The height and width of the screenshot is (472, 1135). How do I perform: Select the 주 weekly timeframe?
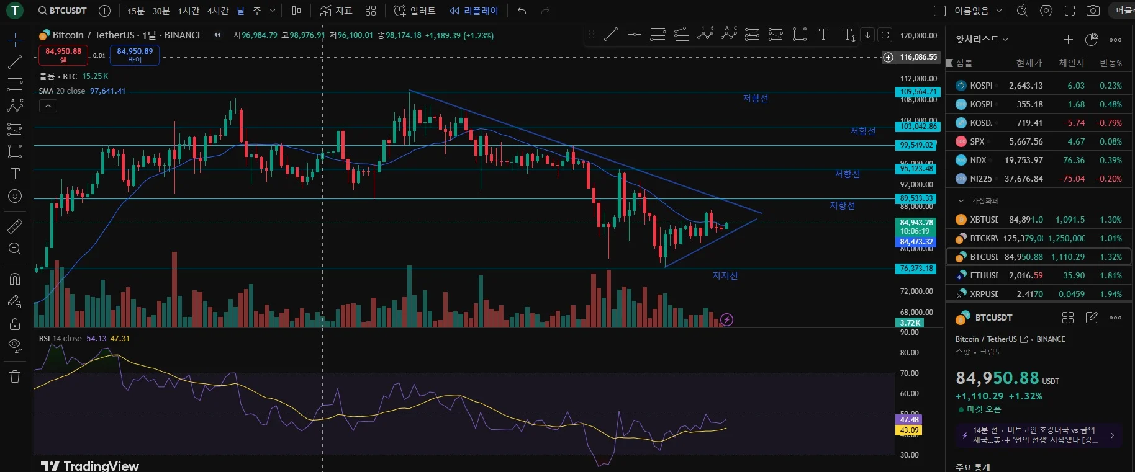[257, 11]
